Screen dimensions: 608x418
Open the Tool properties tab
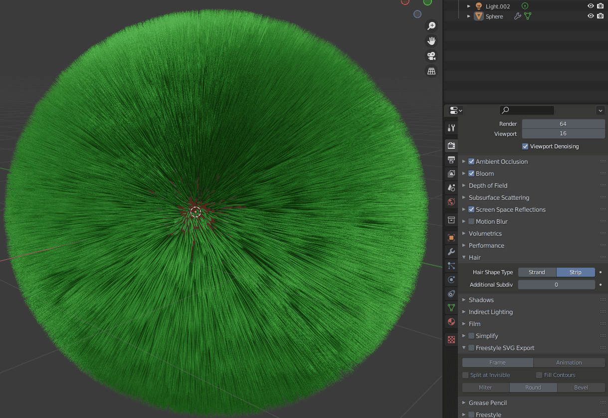tap(451, 128)
